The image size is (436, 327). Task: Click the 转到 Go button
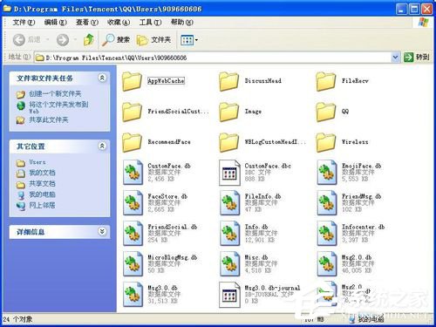click(417, 57)
